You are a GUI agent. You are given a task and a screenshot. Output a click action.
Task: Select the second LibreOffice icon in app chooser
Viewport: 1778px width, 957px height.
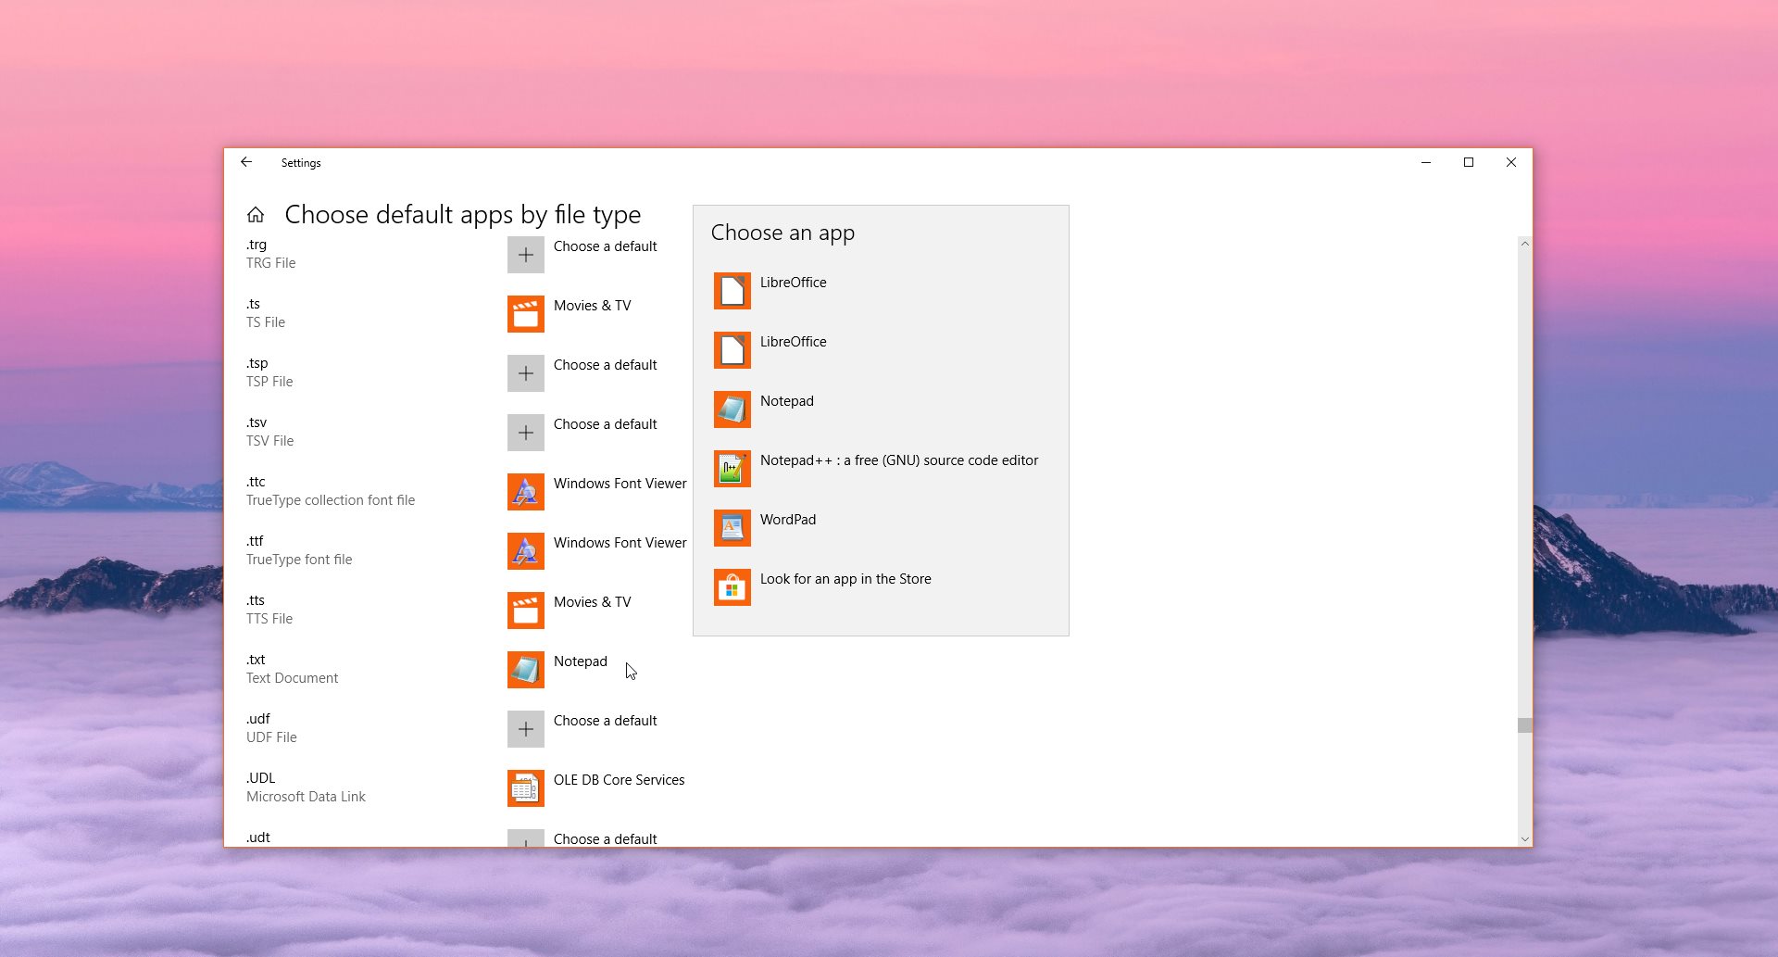point(732,350)
